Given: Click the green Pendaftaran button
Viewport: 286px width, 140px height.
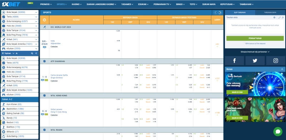Looking at the screenshot, I should point(255,38).
